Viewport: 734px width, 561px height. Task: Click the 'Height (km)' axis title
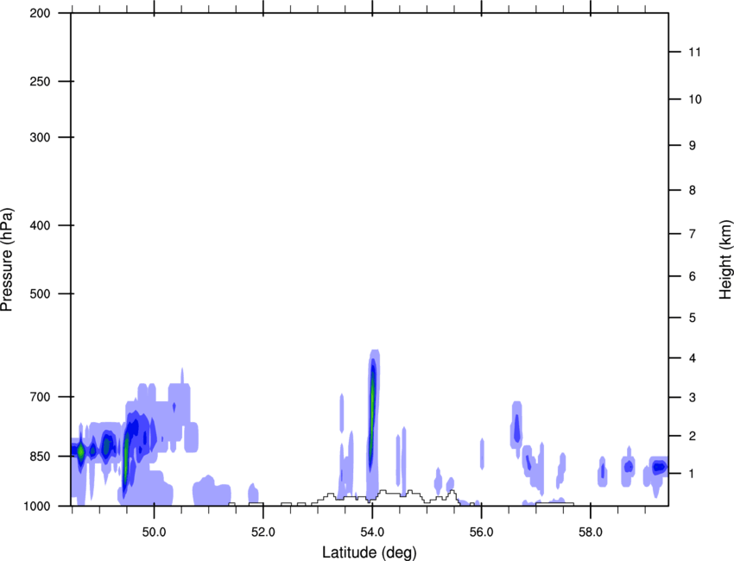[725, 259]
